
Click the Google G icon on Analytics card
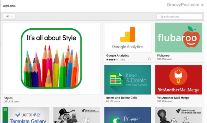coord(149,59)
